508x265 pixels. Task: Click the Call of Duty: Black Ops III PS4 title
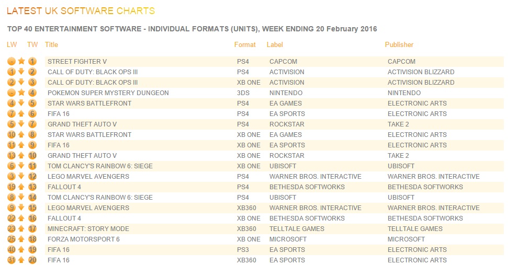pyautogui.click(x=93, y=72)
